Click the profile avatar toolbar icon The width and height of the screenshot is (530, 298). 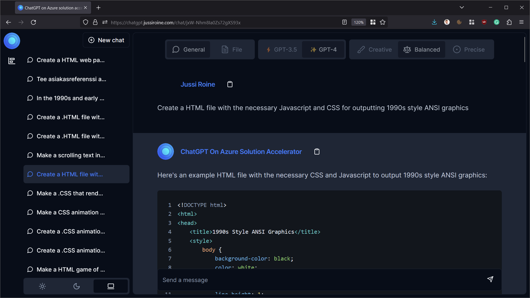point(447,22)
